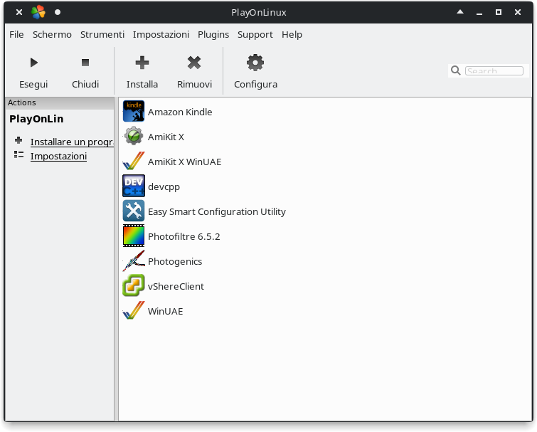Open the Schermo menu
Screen dimensions: 537x432
click(x=52, y=35)
